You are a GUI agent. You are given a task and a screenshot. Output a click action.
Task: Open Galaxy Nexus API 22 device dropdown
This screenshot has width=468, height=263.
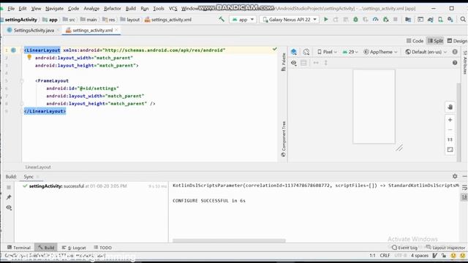[290, 20]
